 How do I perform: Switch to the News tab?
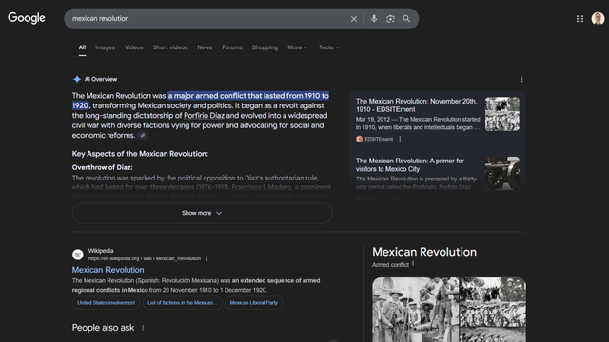205,47
